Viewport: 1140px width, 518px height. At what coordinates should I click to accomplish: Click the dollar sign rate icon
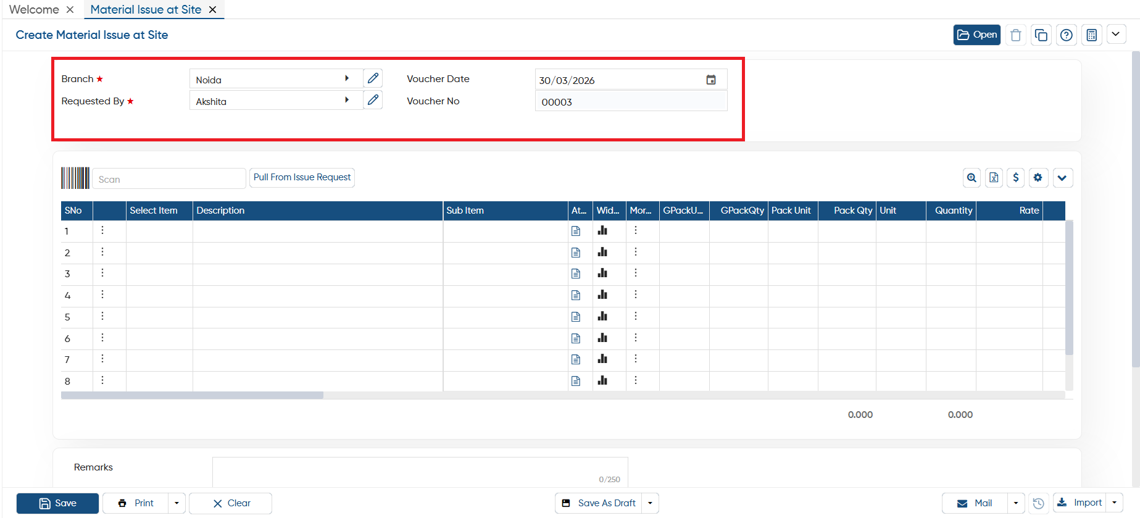1016,178
